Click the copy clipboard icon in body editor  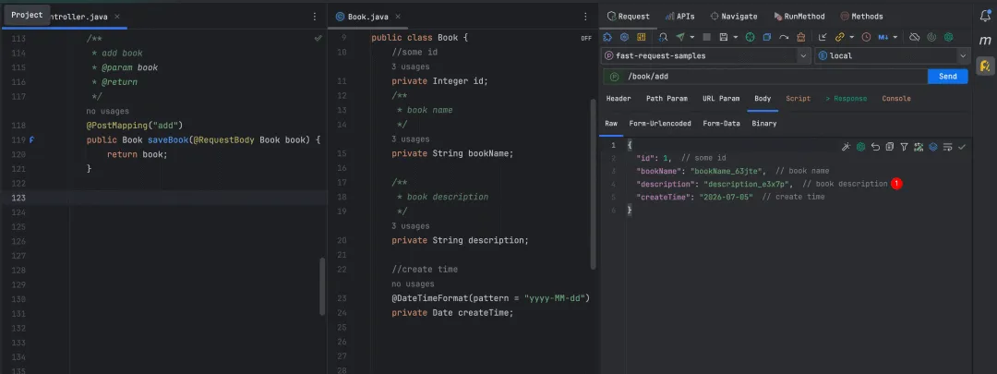click(x=890, y=147)
